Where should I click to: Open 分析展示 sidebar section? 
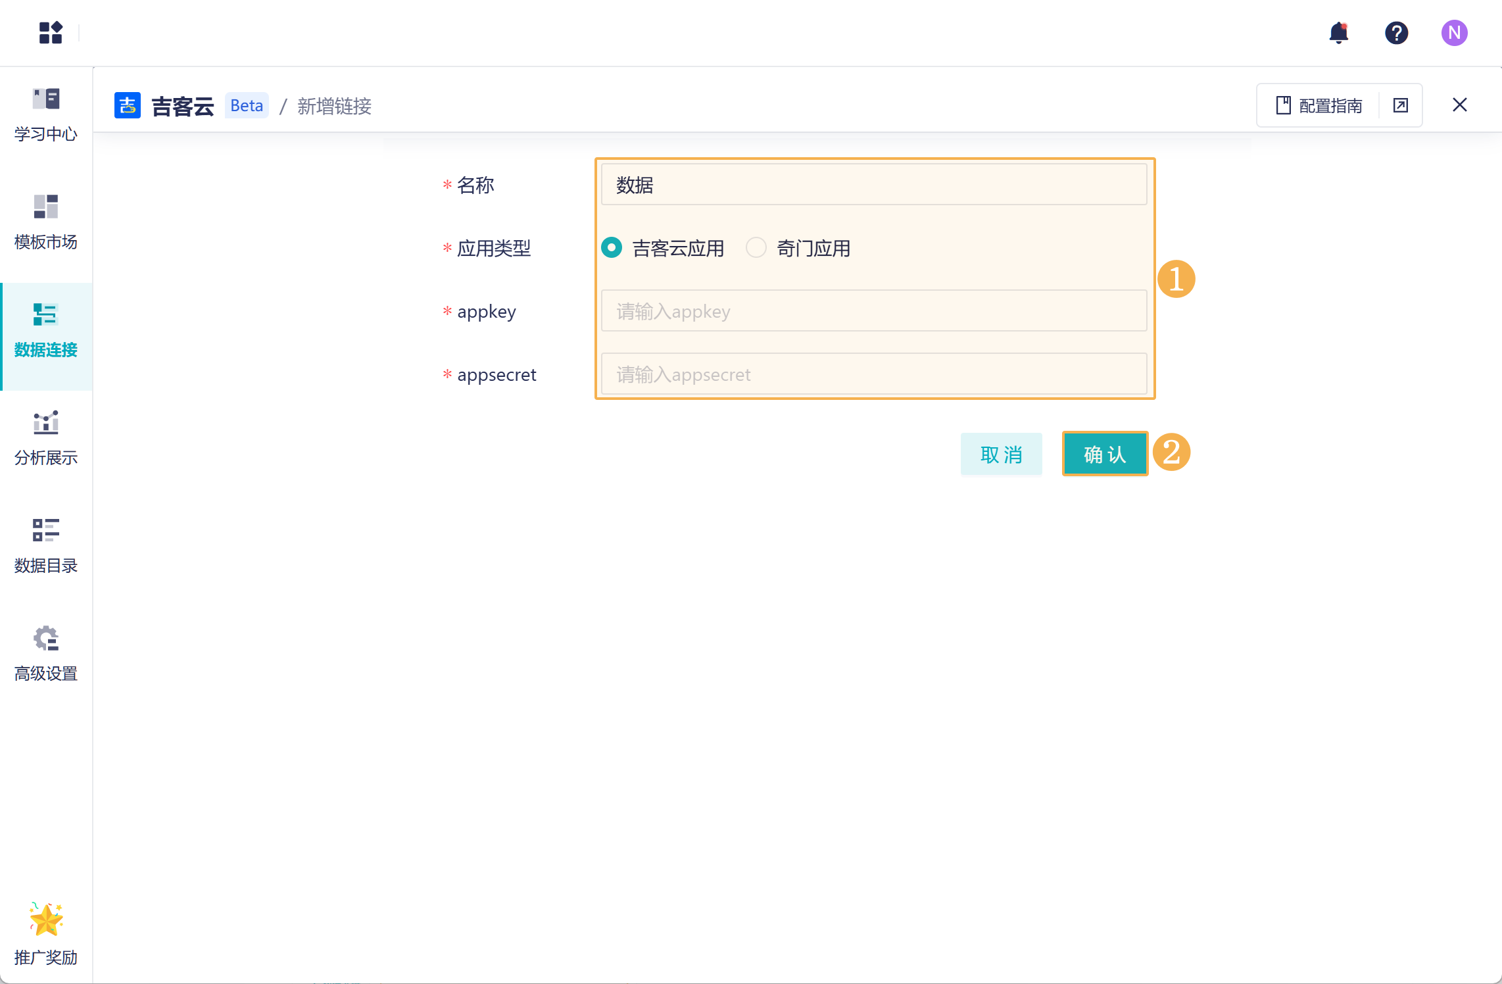coord(46,438)
